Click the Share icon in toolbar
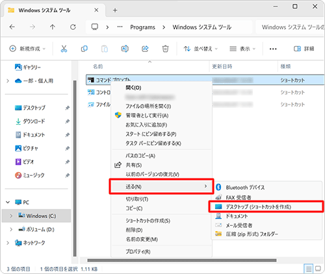The image size is (325, 274). coord(145,49)
